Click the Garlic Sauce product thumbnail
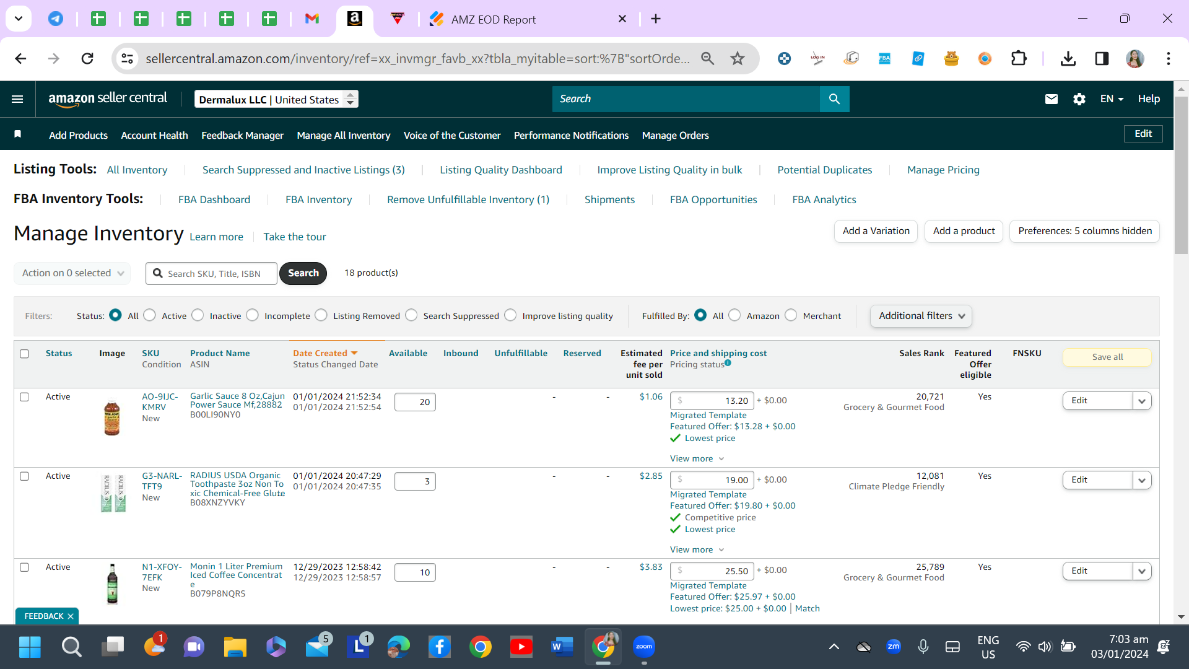Screen dimensions: 1189x669 (x=112, y=417)
